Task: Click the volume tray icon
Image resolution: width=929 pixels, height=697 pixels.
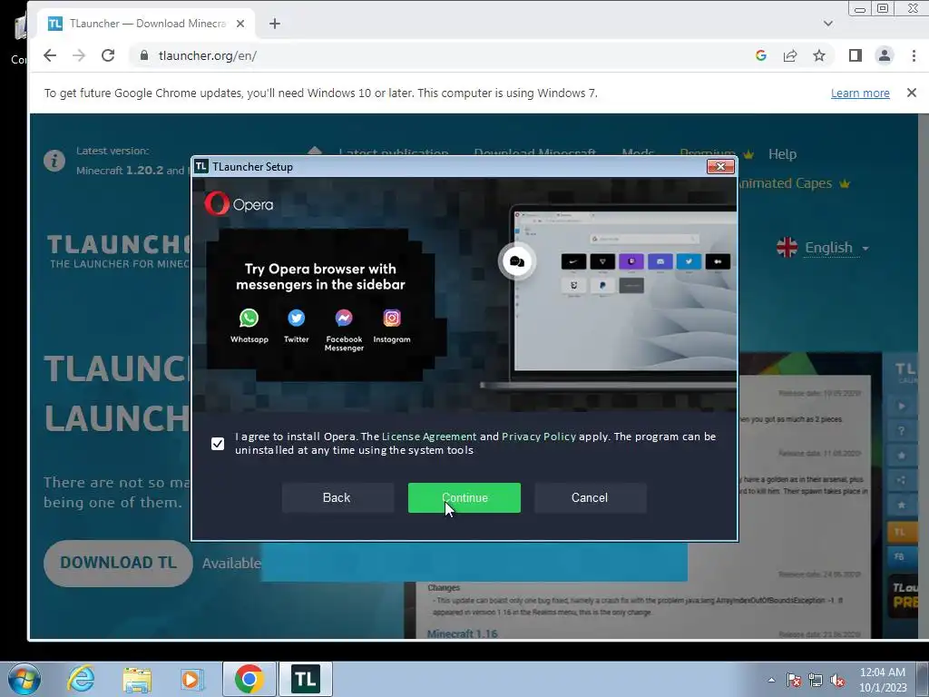Action: (837, 681)
